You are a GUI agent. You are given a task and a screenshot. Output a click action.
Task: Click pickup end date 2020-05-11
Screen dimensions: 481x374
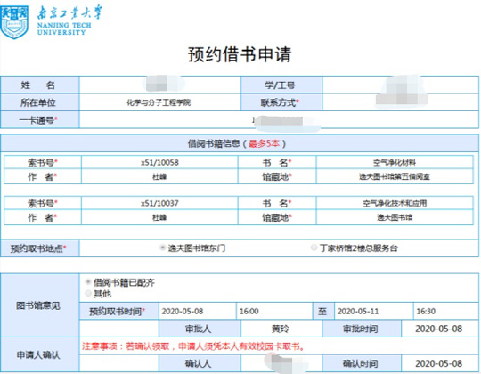(x=373, y=311)
